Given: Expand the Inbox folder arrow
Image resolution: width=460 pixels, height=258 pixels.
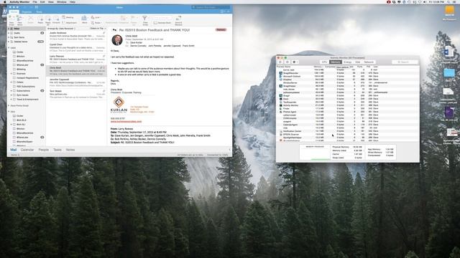Looking at the screenshot, I should coord(9,29).
